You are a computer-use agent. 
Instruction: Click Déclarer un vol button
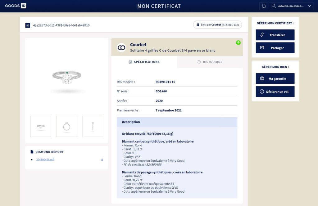click(x=275, y=92)
